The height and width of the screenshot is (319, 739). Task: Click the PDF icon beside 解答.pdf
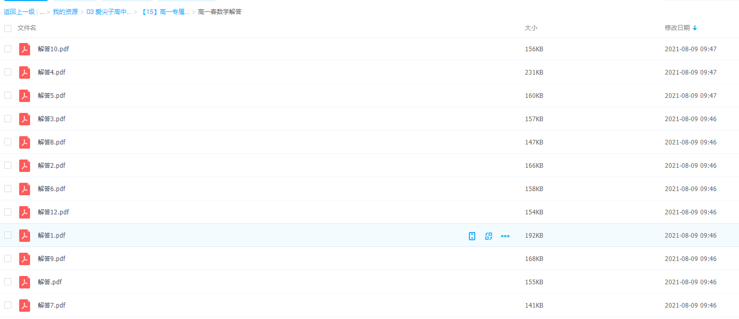click(x=24, y=282)
